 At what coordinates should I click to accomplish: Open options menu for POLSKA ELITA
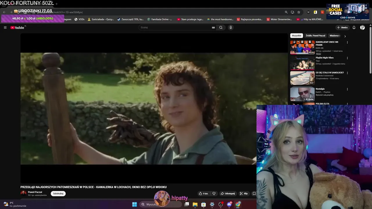click(x=347, y=104)
